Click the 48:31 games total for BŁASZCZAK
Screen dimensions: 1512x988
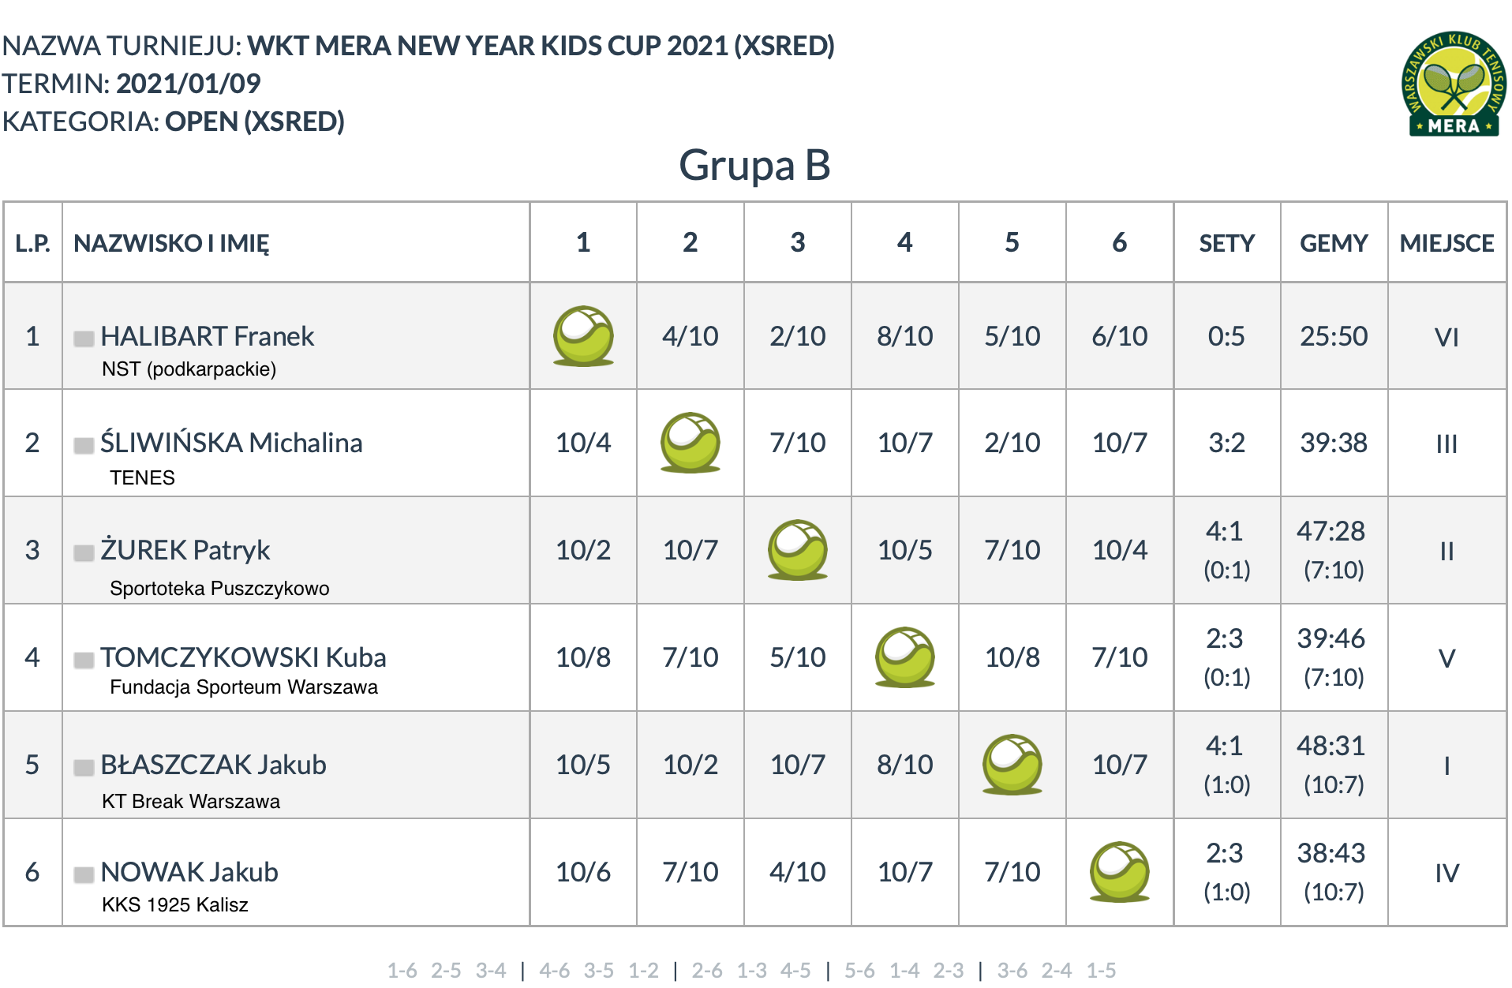pos(1330,746)
